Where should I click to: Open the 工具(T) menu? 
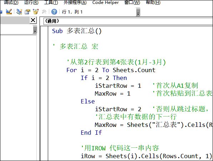51,2
